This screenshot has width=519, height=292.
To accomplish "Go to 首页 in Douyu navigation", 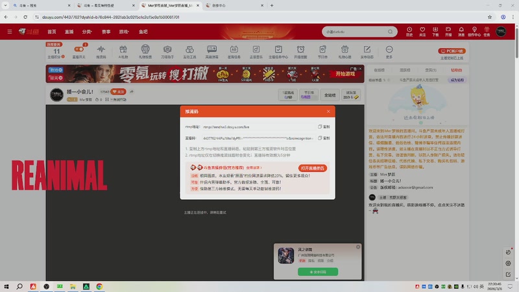I will pos(52,32).
